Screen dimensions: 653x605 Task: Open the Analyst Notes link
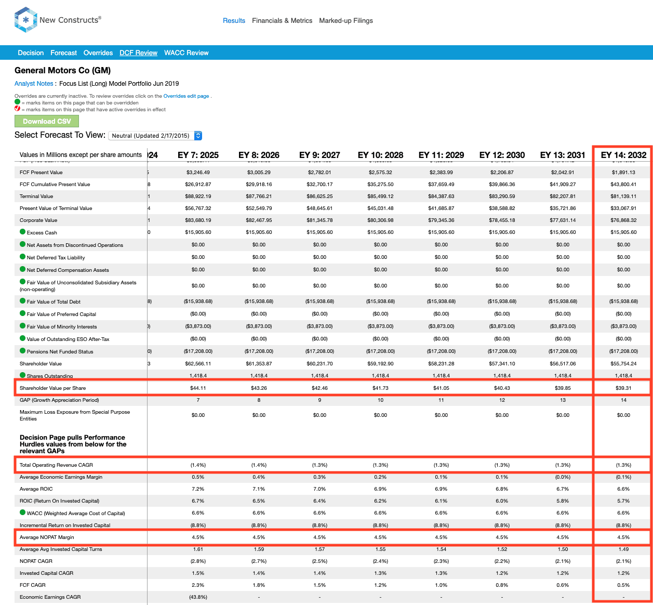tap(34, 84)
